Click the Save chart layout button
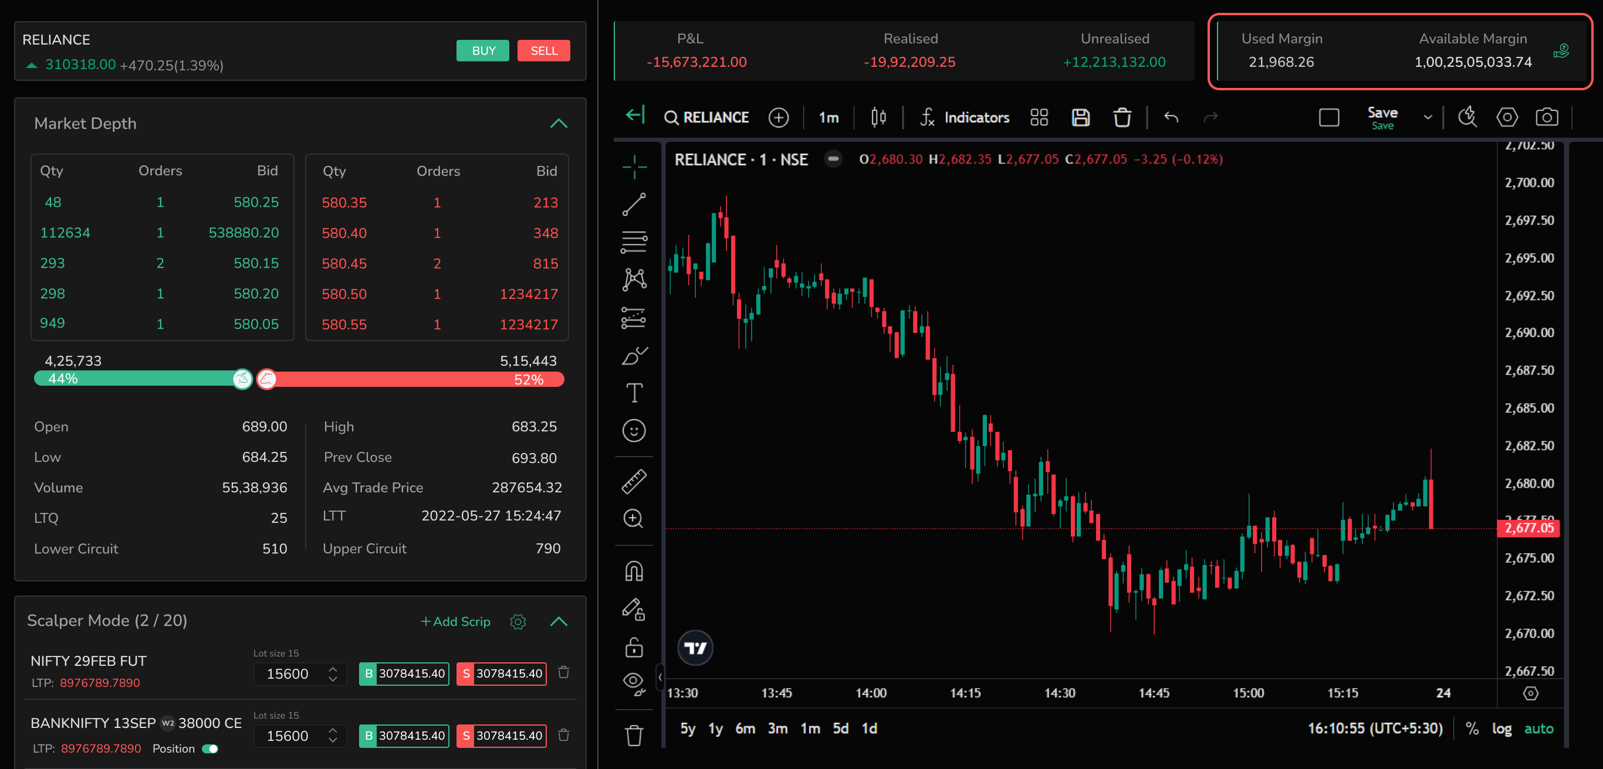This screenshot has width=1603, height=769. [1383, 117]
